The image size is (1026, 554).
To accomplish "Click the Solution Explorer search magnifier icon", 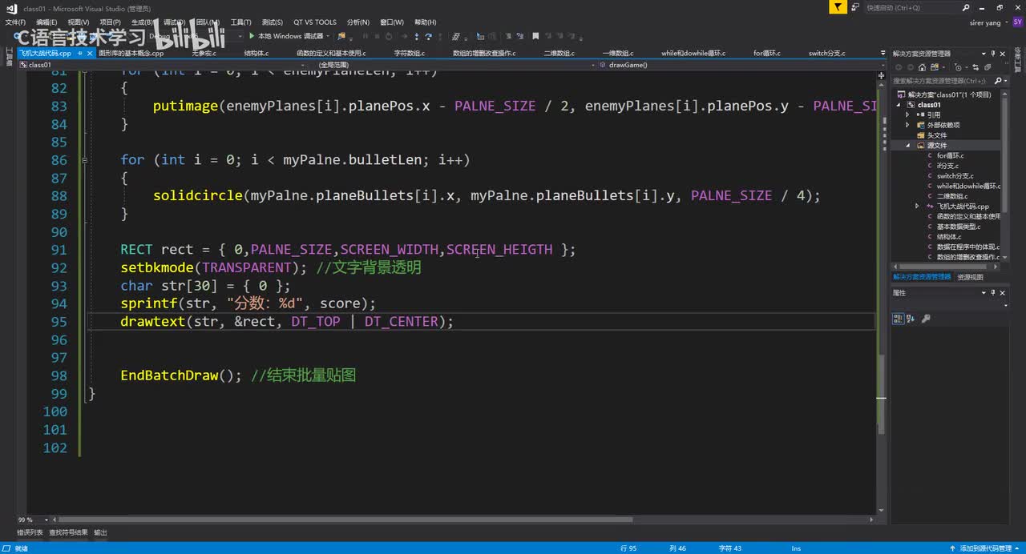I will [x=997, y=81].
